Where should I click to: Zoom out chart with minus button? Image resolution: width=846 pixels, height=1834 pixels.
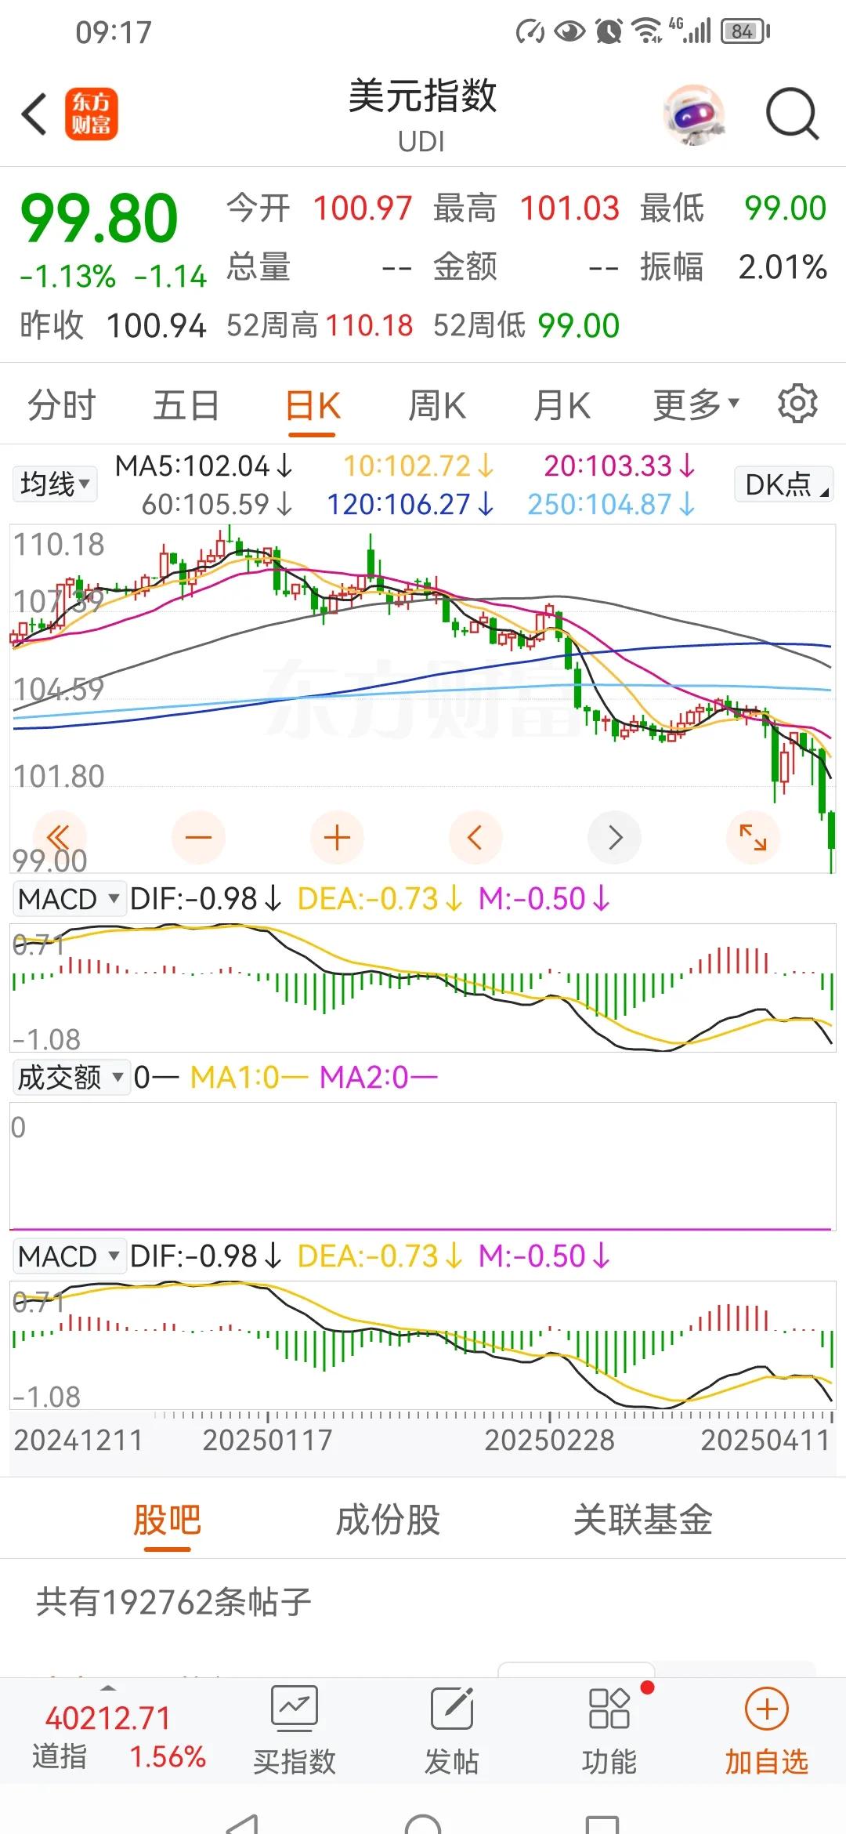198,837
